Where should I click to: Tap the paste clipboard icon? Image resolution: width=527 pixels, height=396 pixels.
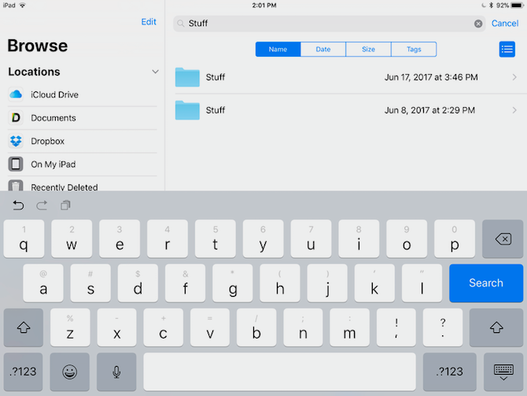[x=65, y=205]
